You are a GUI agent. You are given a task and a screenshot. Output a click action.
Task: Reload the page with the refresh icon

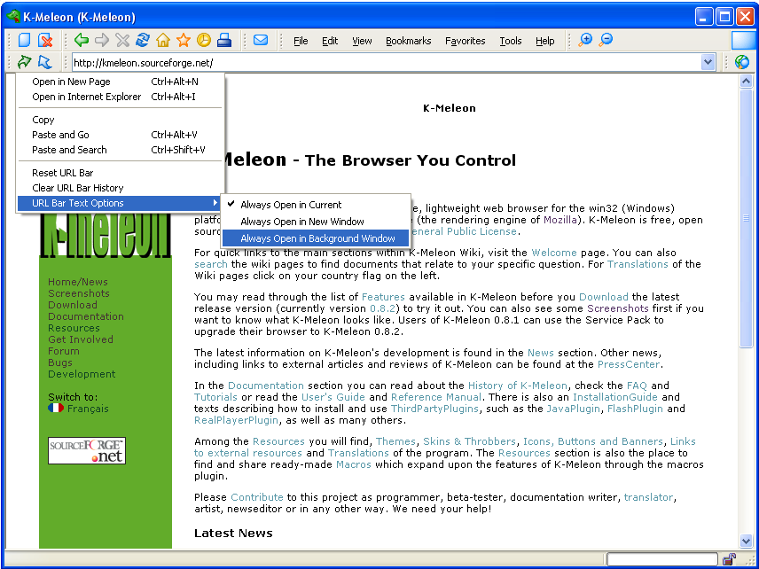click(x=142, y=40)
